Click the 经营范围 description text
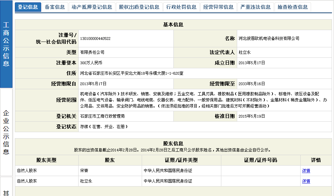The width and height of the screenshot is (334, 196). 203,100
